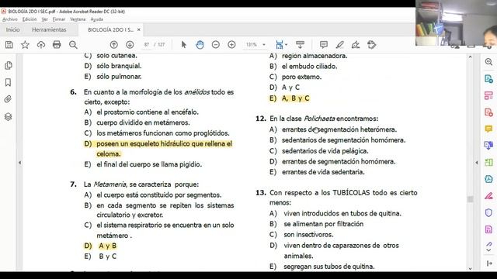Click text 'sólo branquial.'
The image size is (497, 279).
[119, 66]
